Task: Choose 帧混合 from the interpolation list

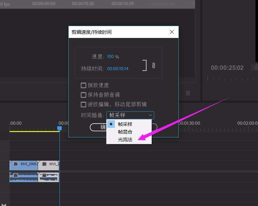Action: point(125,132)
